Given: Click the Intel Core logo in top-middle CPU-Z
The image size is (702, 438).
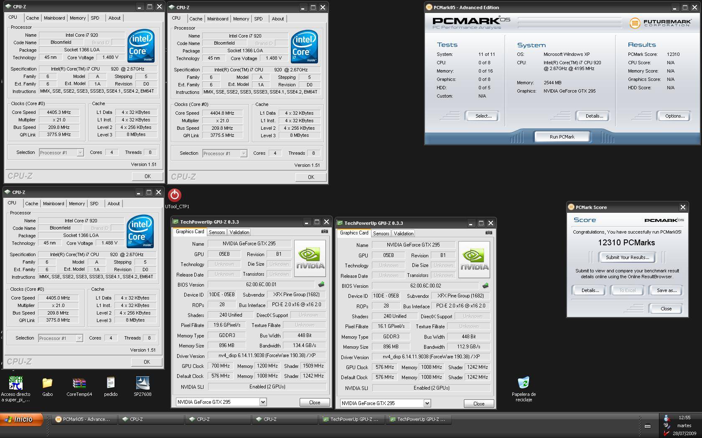Looking at the screenshot, I should click(x=305, y=46).
